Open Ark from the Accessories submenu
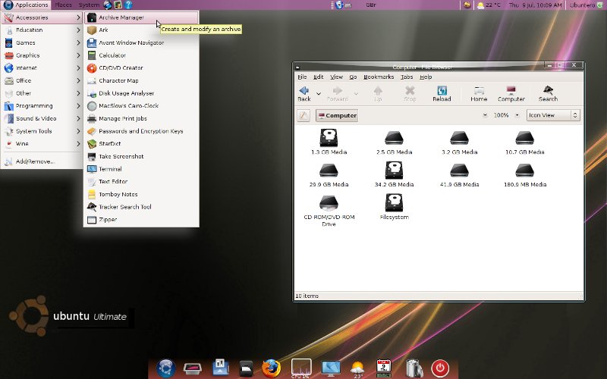This screenshot has width=607, height=379. [141, 30]
